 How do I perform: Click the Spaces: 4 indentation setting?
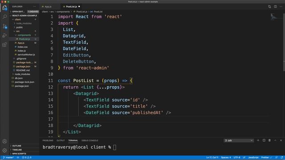[226, 157]
